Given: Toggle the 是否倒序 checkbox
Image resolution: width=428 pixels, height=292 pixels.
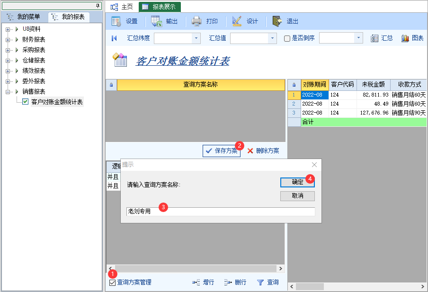Looking at the screenshot, I should pyautogui.click(x=287, y=39).
